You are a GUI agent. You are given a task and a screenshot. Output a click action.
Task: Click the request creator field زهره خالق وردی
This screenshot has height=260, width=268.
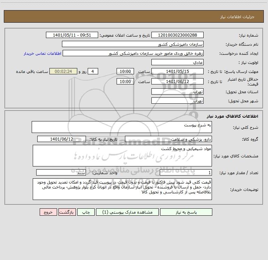tap(133, 53)
